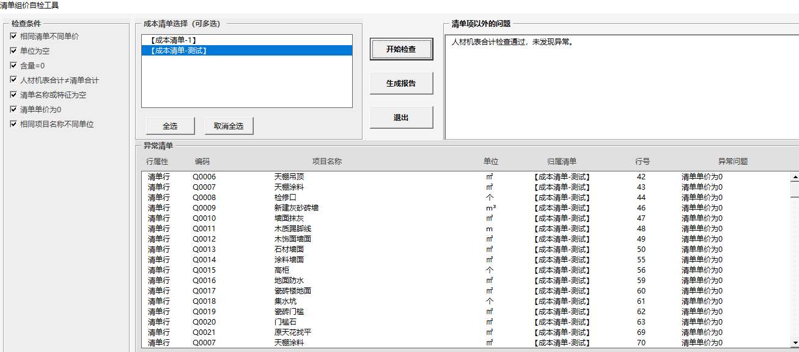This screenshot has width=799, height=352.
Task: Select the 原天花找平 row
Action: tap(465, 332)
